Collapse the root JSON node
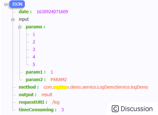Screen dimensions: 158x115 pos(6,4)
